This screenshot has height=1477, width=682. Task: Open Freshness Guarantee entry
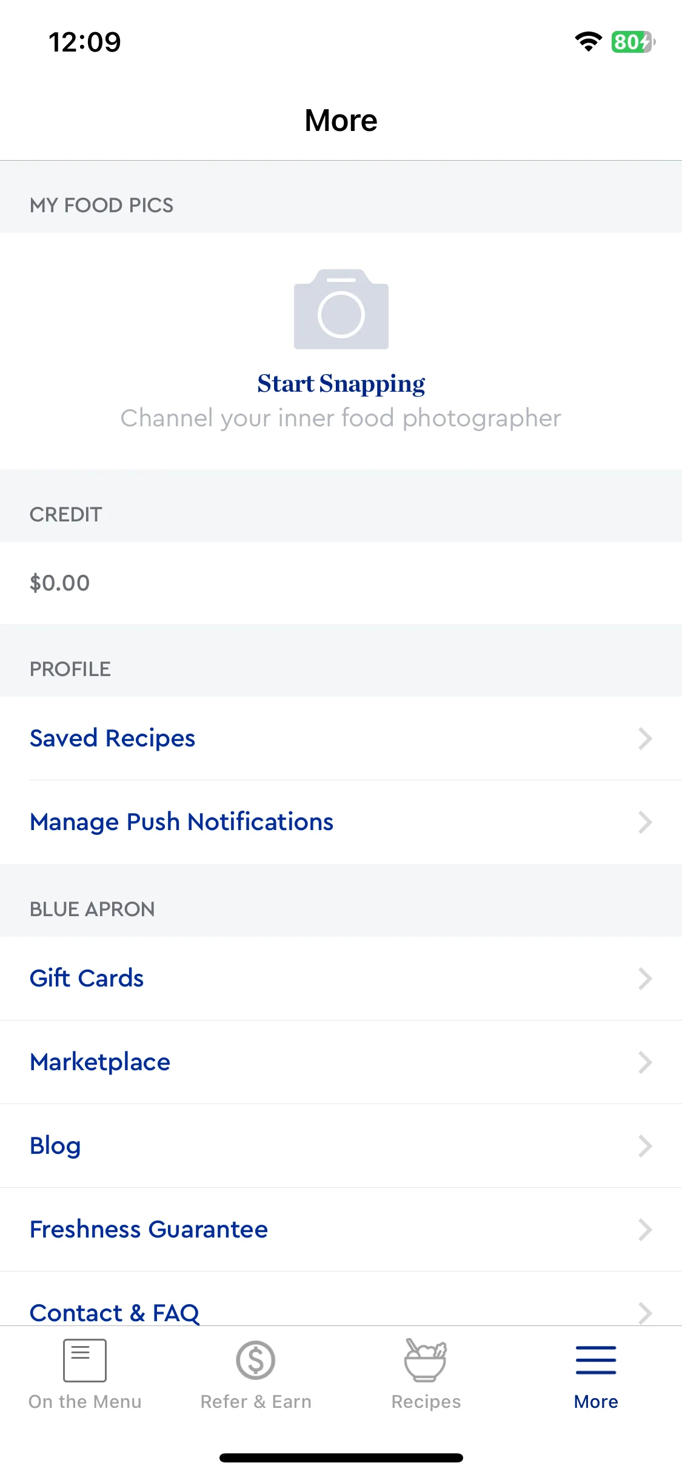[341, 1230]
